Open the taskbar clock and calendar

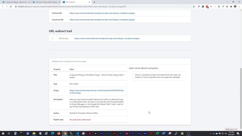231,133
